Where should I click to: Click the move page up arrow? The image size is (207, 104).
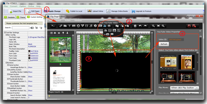point(63,33)
